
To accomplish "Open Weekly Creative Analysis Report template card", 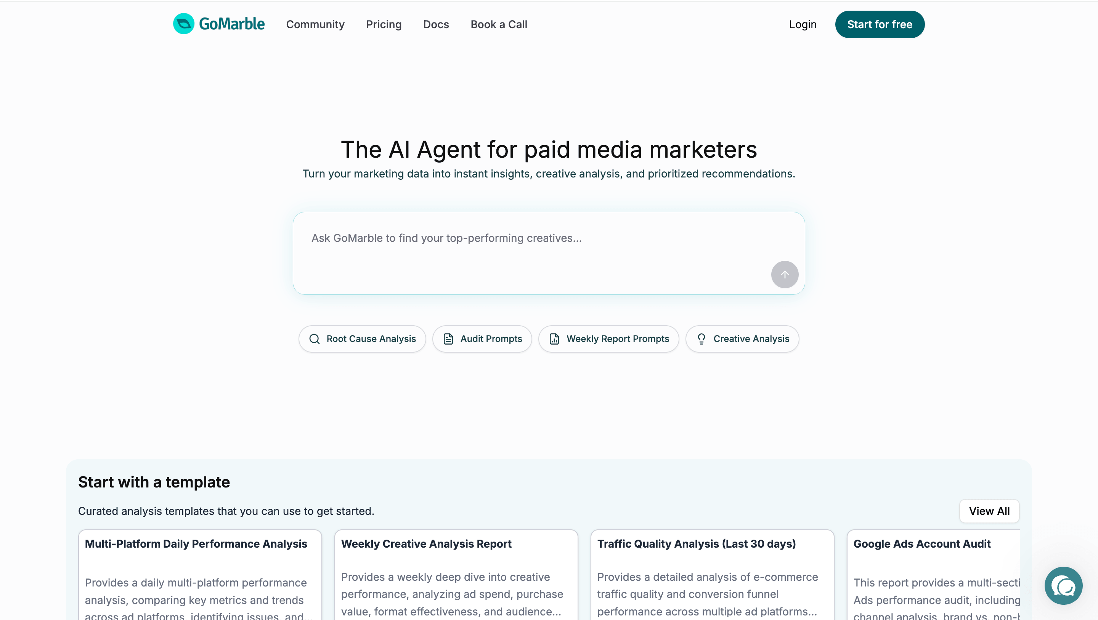I will 426,544.
